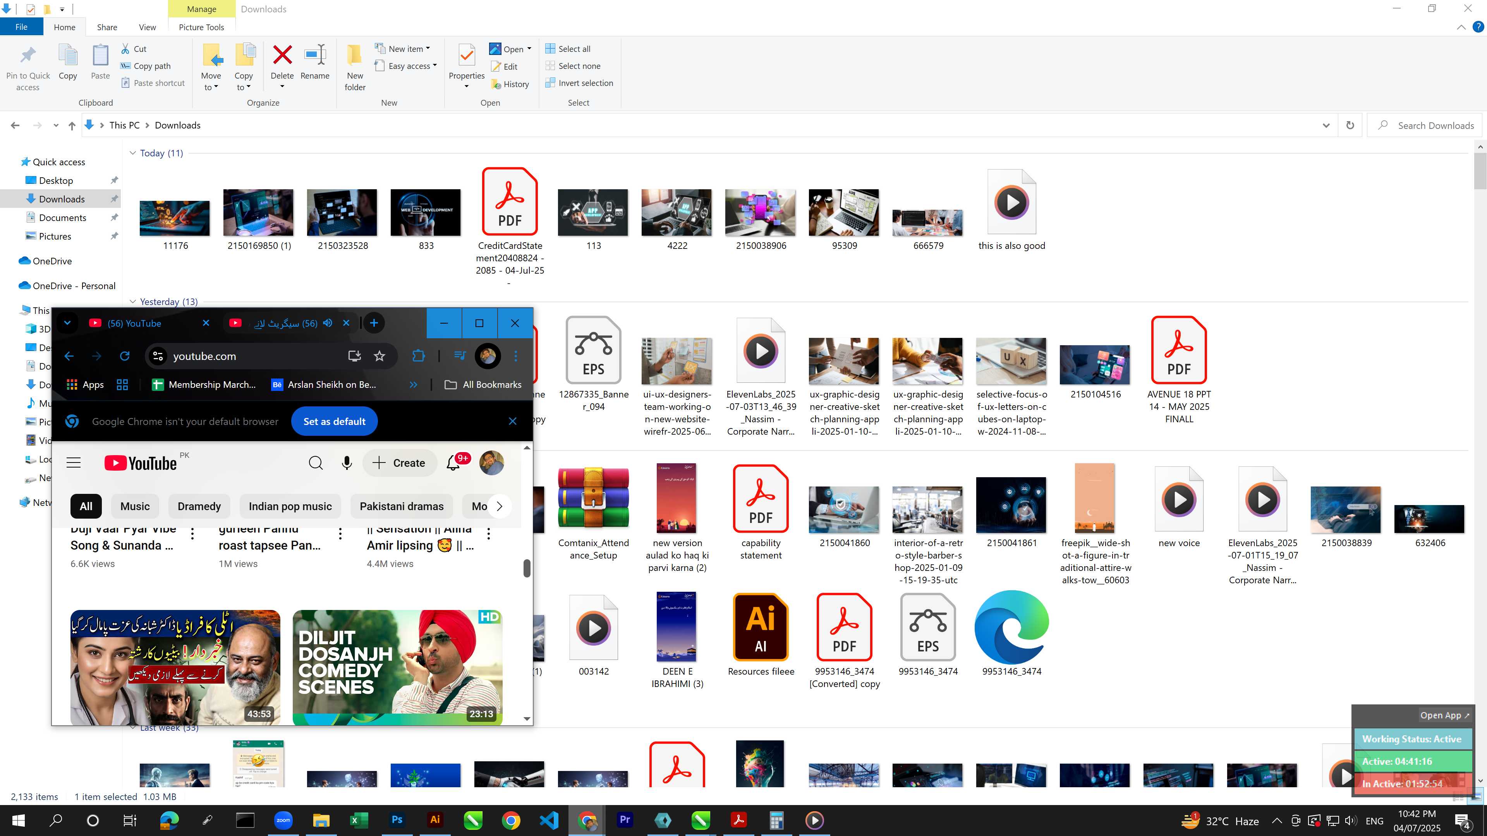This screenshot has height=836, width=1487.
Task: Collapse the Yesterday (13) group
Action: pyautogui.click(x=133, y=301)
